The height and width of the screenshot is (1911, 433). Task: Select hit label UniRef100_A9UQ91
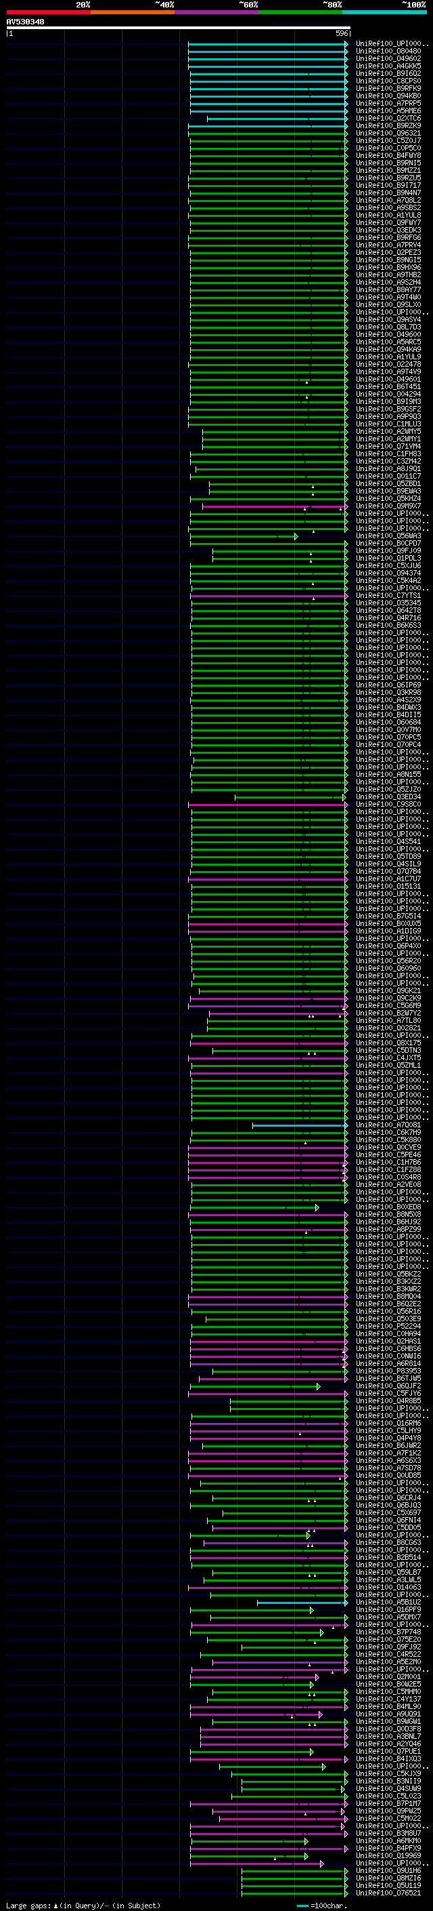388,1715
